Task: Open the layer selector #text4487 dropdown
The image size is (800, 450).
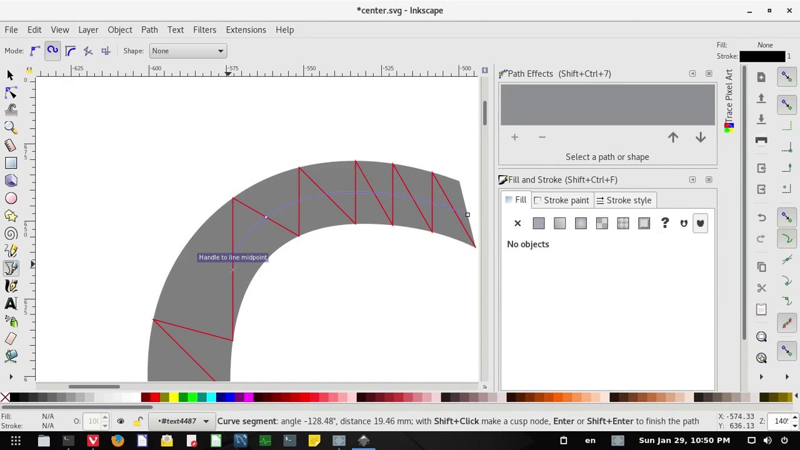Action: (x=183, y=421)
